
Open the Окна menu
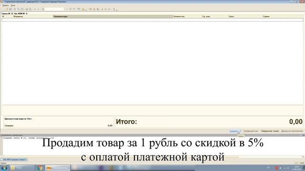[x=13, y=5]
